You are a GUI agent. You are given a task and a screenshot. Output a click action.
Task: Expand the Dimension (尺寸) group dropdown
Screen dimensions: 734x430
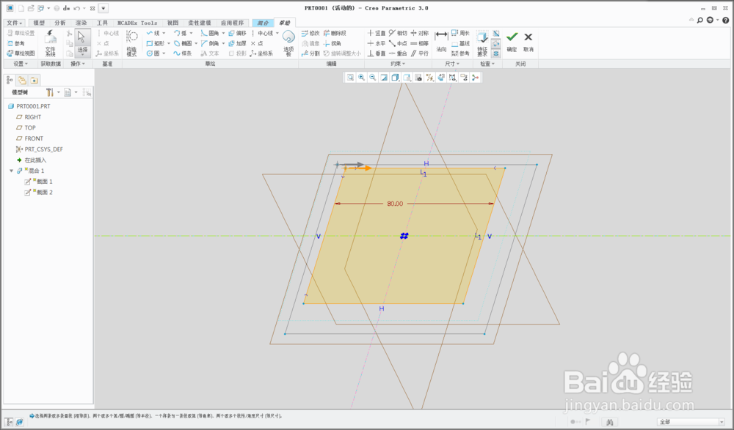point(451,64)
